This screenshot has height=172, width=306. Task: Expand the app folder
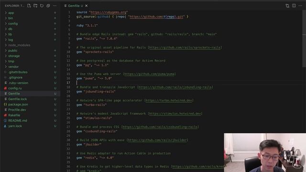11,13
